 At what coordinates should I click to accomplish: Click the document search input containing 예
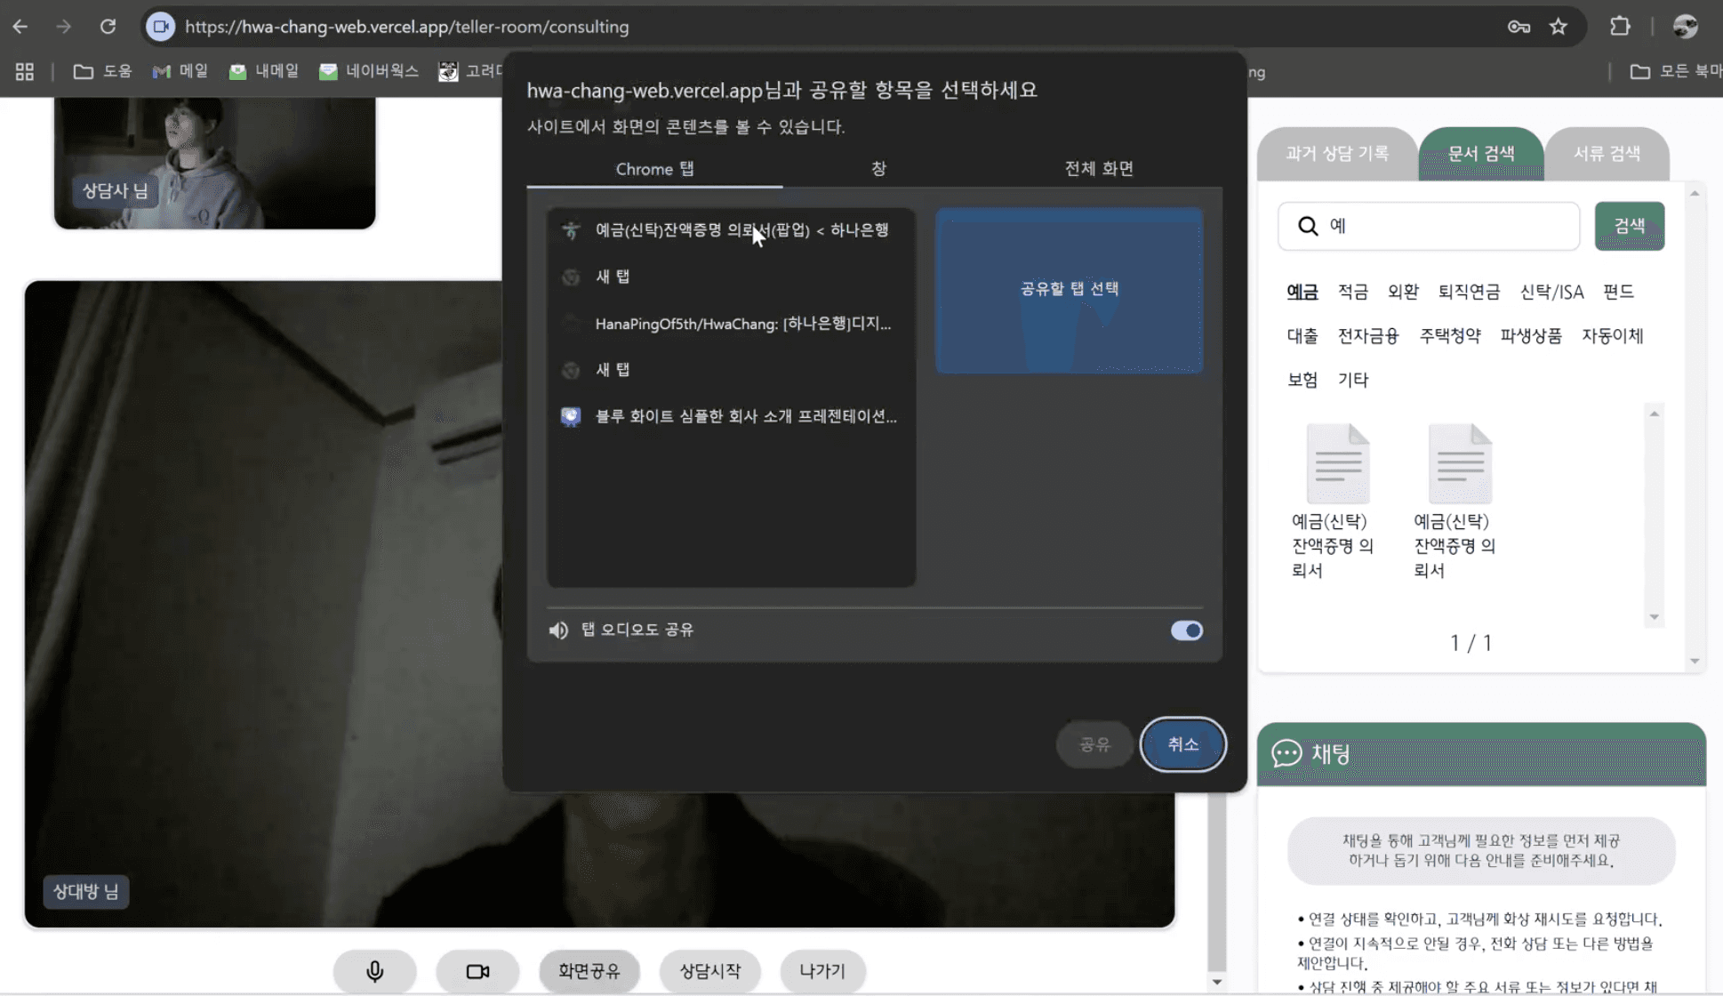(1428, 226)
